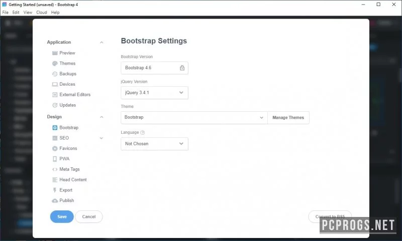Click the Themes palette icon
The width and height of the screenshot is (402, 241).
[55, 63]
